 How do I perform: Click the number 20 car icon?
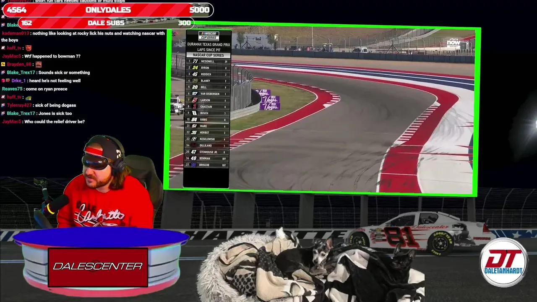(195, 87)
